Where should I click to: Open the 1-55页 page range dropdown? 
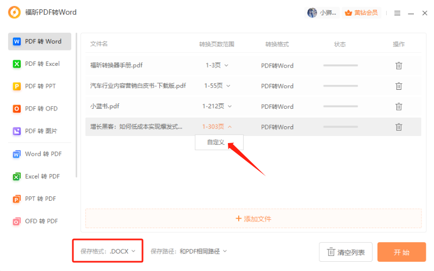click(x=217, y=86)
